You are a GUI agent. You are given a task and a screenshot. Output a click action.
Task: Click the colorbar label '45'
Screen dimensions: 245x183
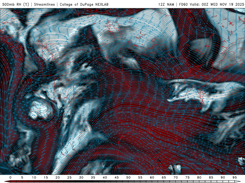117,178
